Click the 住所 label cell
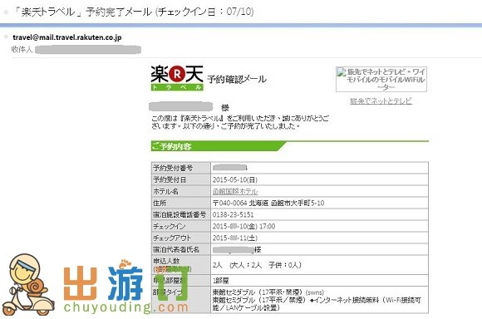The width and height of the screenshot is (482, 319). pyautogui.click(x=181, y=203)
